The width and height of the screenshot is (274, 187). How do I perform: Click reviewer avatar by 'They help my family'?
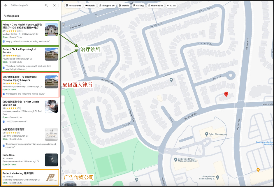(4, 68)
